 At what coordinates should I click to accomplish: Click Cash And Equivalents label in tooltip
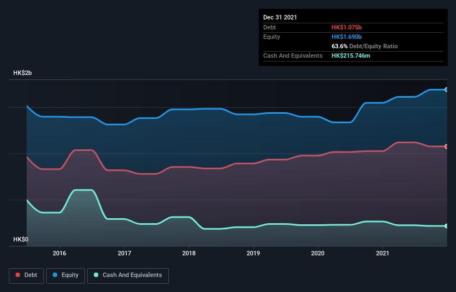pos(293,56)
